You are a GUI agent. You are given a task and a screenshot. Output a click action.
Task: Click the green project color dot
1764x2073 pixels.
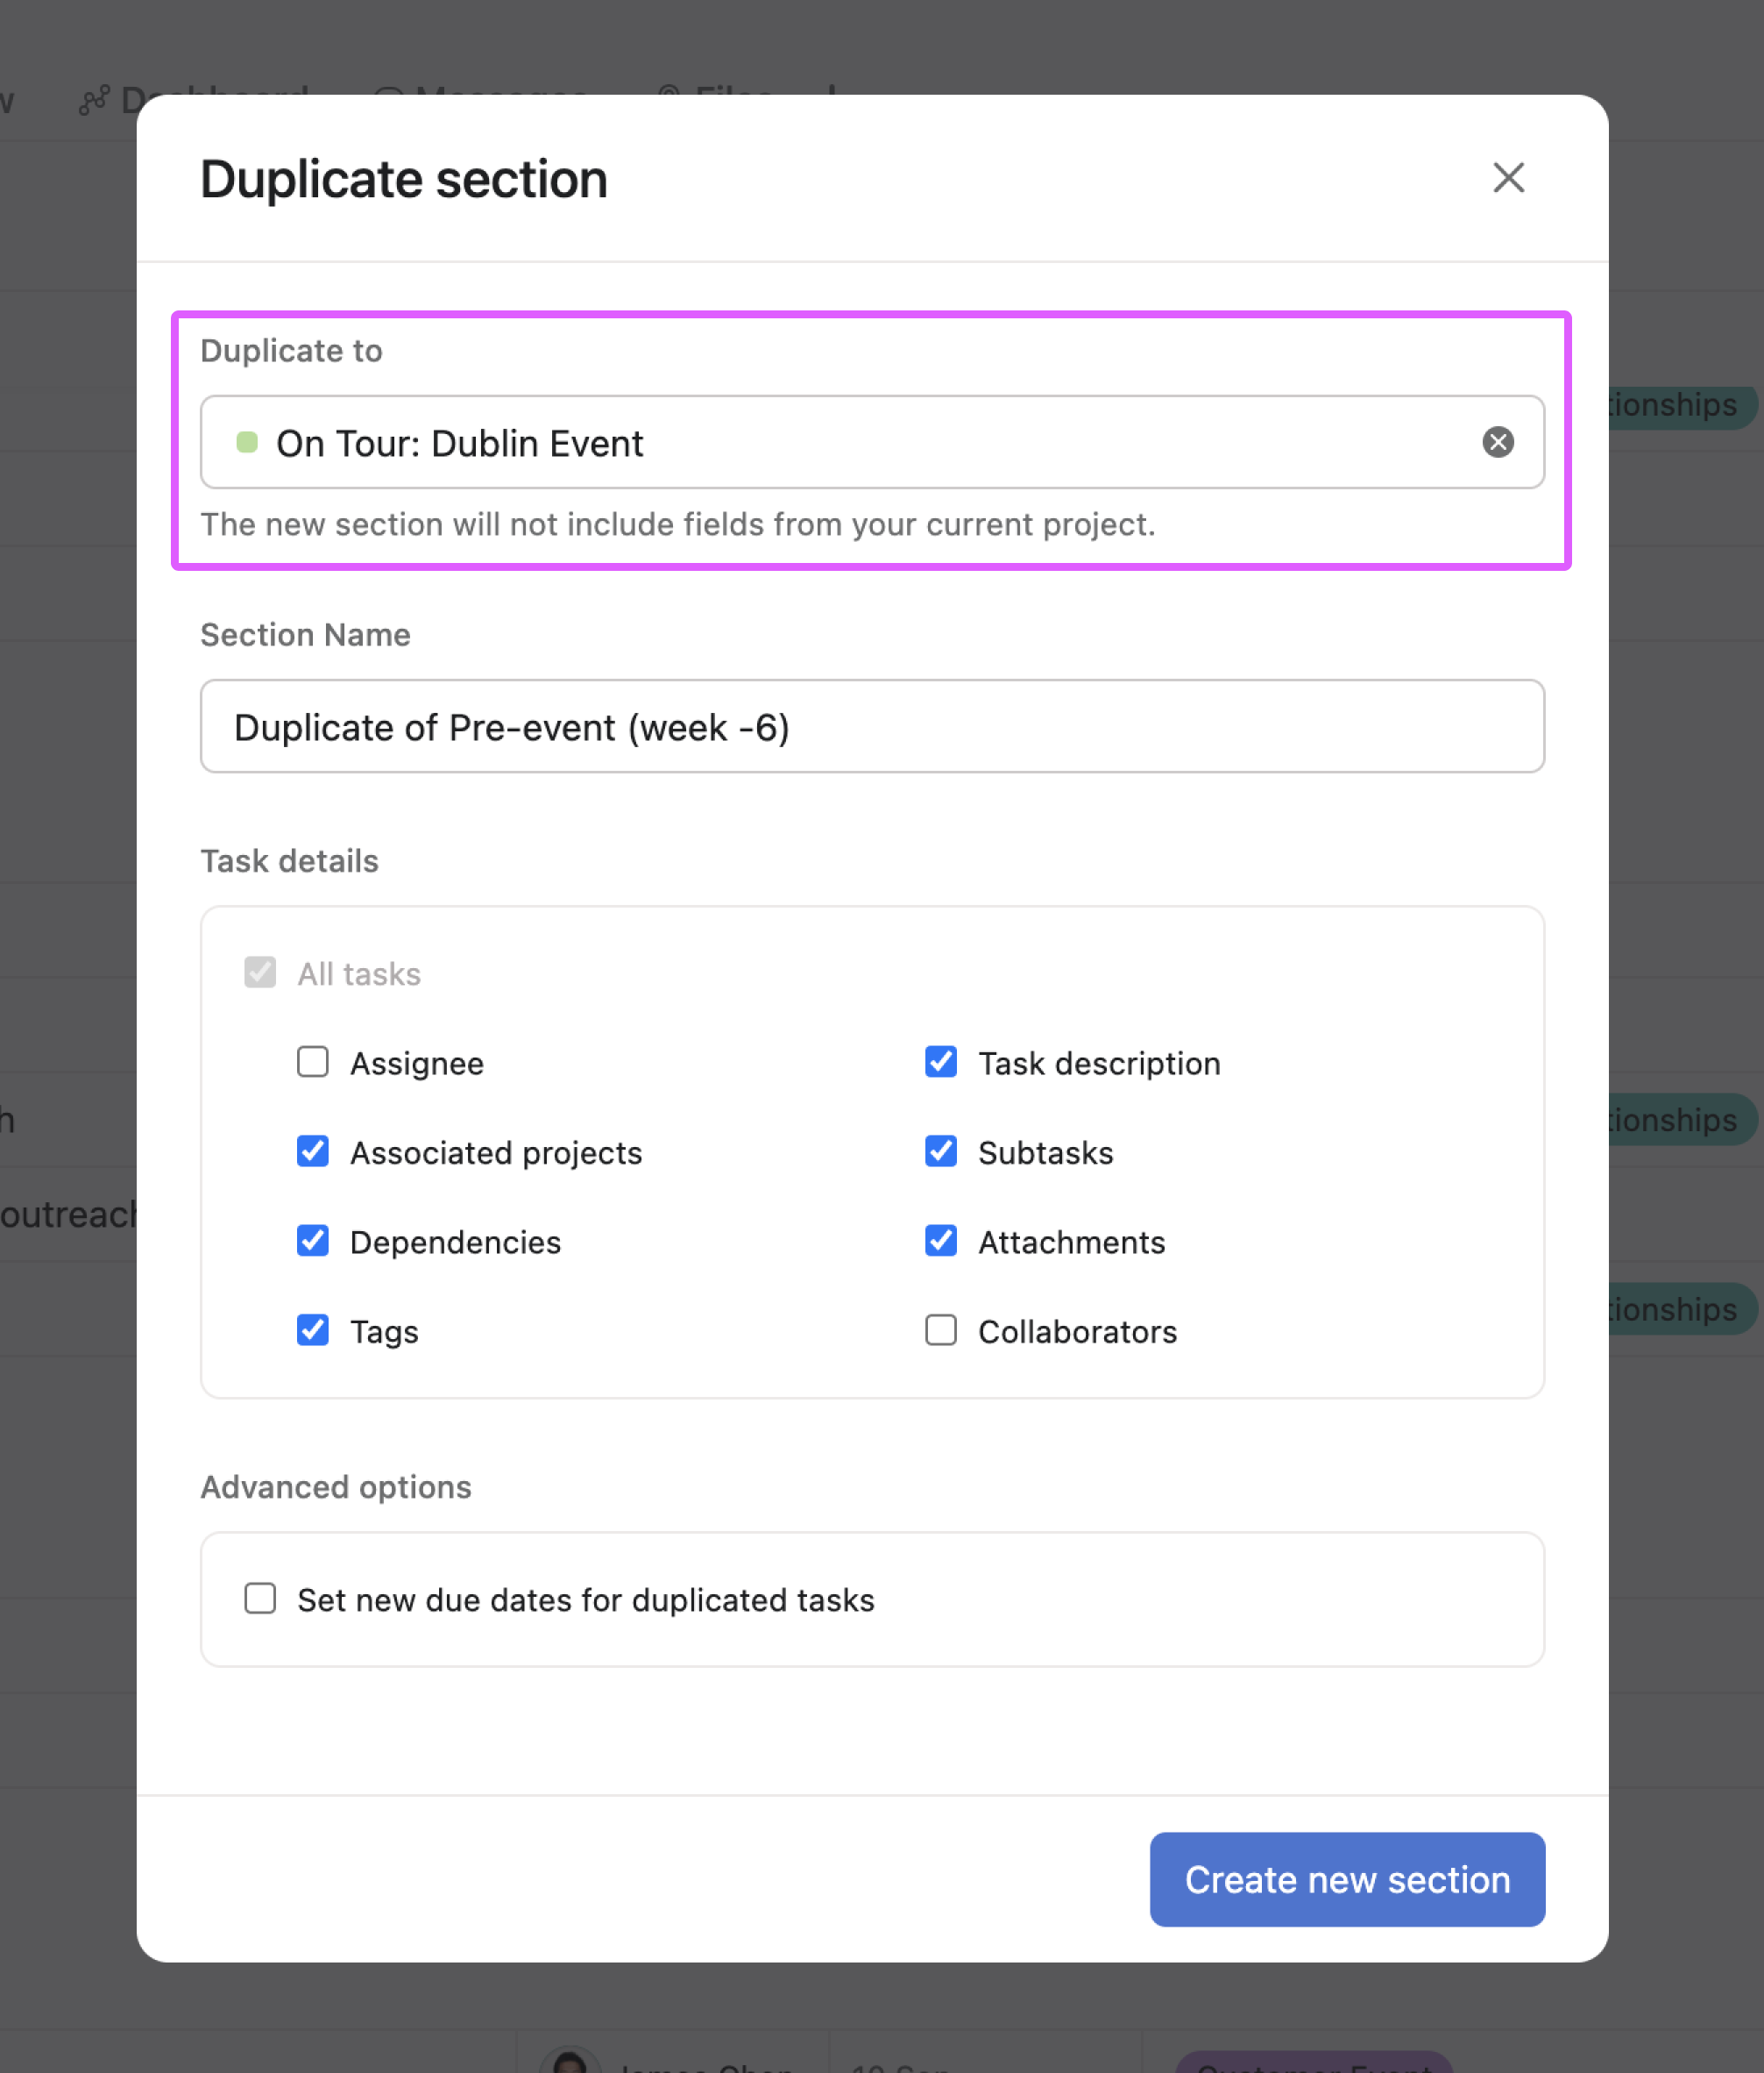(x=247, y=442)
